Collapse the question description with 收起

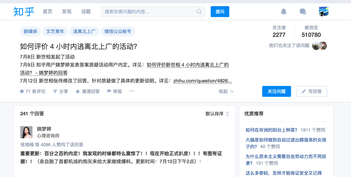point(226,92)
